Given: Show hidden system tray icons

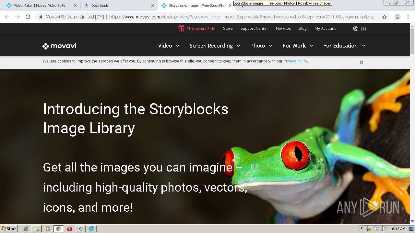Looking at the screenshot, I should [x=362, y=229].
